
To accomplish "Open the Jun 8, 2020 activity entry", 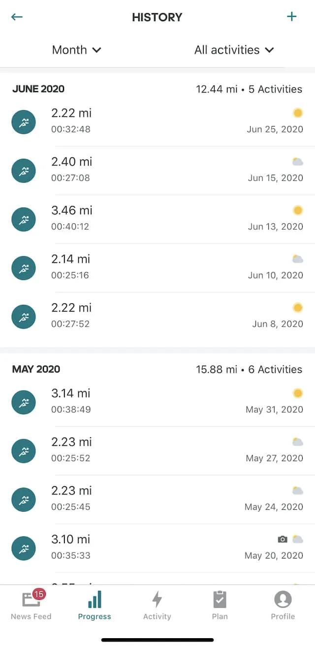I will (157, 316).
